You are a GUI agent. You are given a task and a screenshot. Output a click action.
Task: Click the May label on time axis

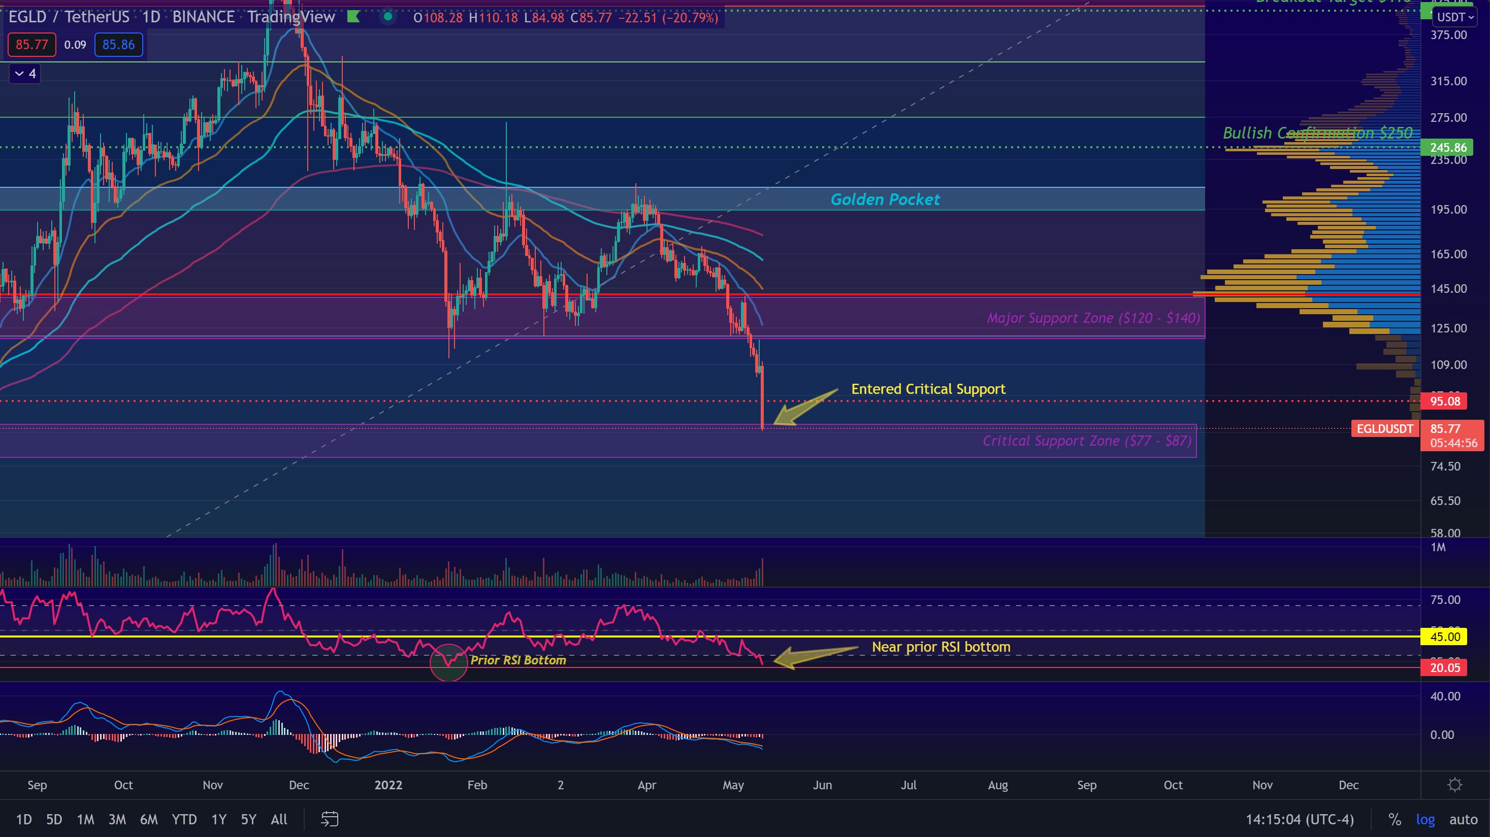(x=733, y=785)
